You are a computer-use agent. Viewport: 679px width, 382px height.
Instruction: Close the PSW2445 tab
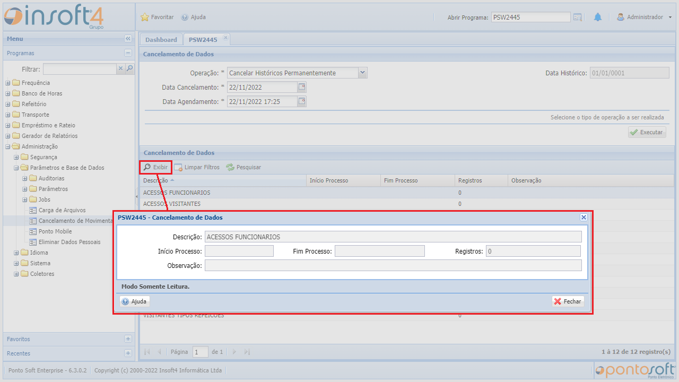coord(225,38)
